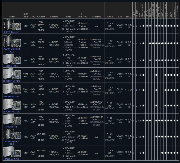Follow the 880G Pro3 model link
The height and width of the screenshot is (163, 180).
tap(11, 127)
